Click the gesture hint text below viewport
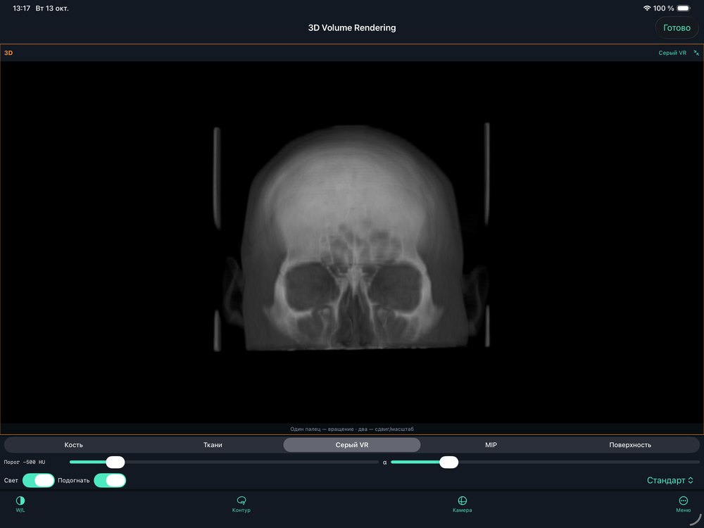This screenshot has height=528, width=704. [352, 429]
